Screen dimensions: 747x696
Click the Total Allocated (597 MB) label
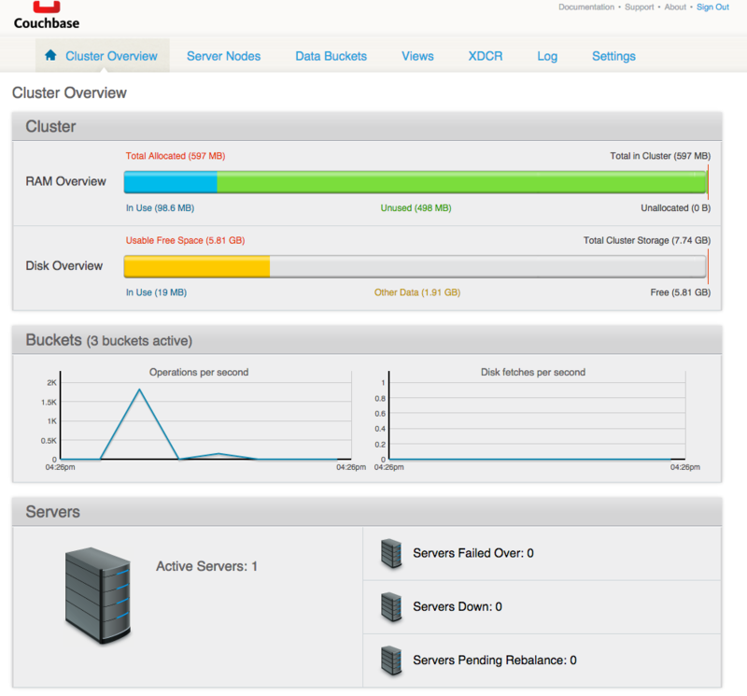click(176, 156)
